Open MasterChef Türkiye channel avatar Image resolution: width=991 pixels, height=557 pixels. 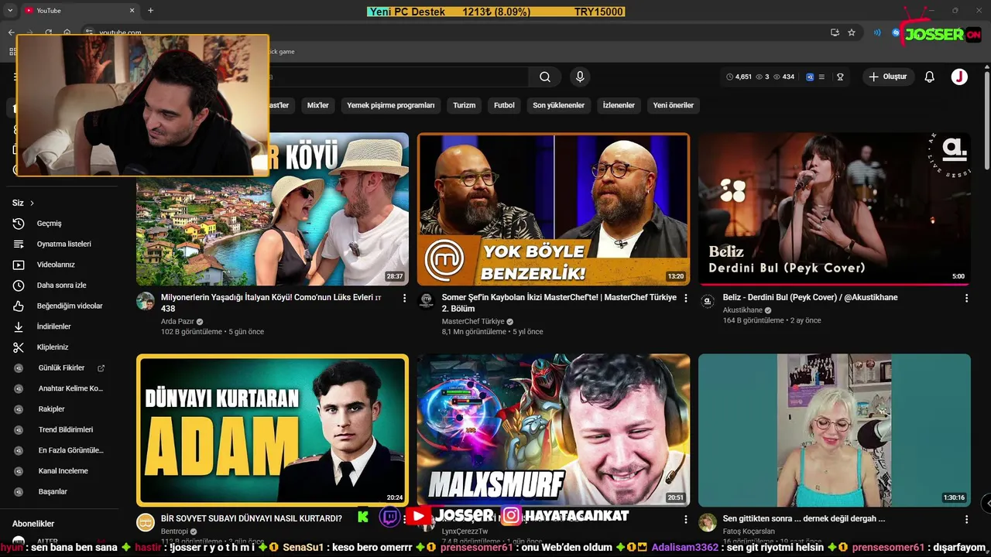click(x=427, y=301)
